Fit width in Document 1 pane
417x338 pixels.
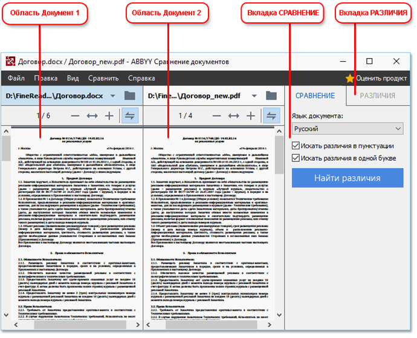click(92, 115)
